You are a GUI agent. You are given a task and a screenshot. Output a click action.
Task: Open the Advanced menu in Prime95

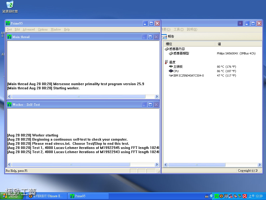click(x=29, y=29)
